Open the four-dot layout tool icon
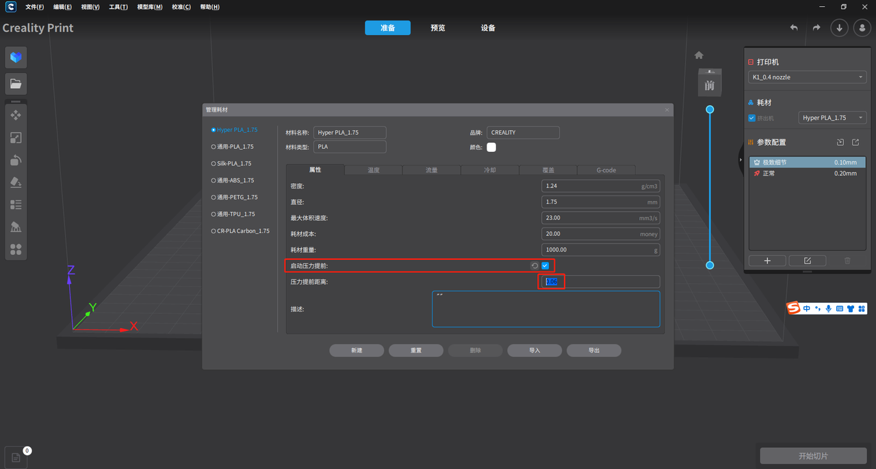This screenshot has width=876, height=469. click(x=16, y=250)
